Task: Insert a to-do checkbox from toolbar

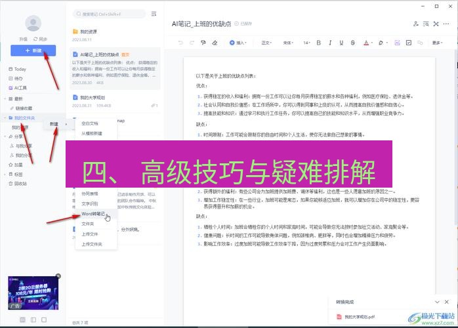Action: [409, 43]
